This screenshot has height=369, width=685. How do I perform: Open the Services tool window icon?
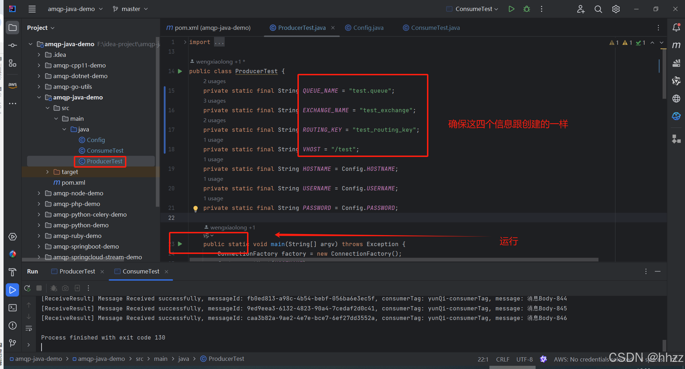click(12, 237)
